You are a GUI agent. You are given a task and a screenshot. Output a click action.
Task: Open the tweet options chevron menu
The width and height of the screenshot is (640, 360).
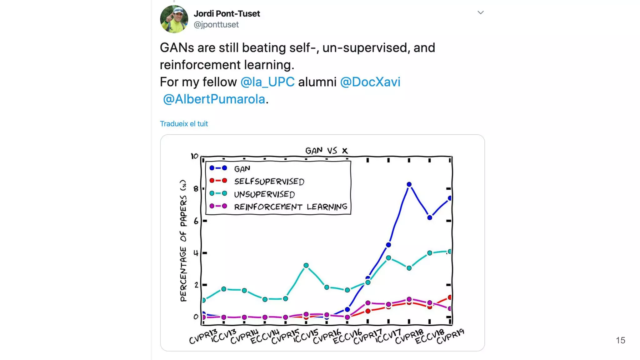(x=481, y=12)
